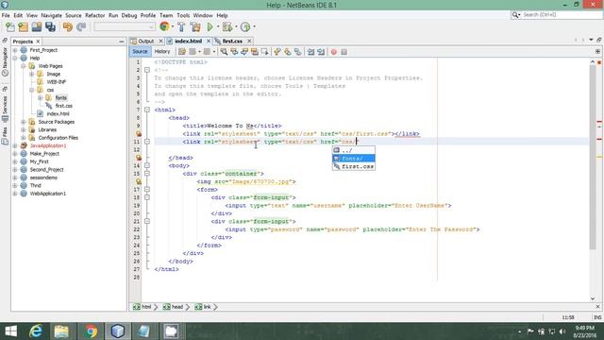Minimize the Projects panel
604x340 pixels.
coord(122,42)
